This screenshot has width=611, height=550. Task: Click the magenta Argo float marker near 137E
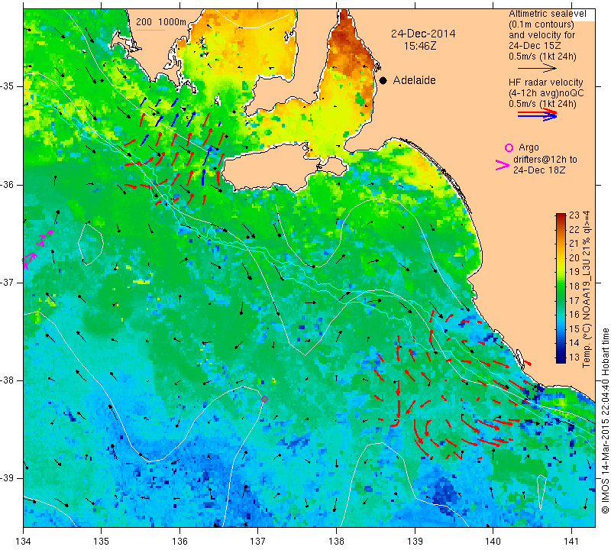264,399
